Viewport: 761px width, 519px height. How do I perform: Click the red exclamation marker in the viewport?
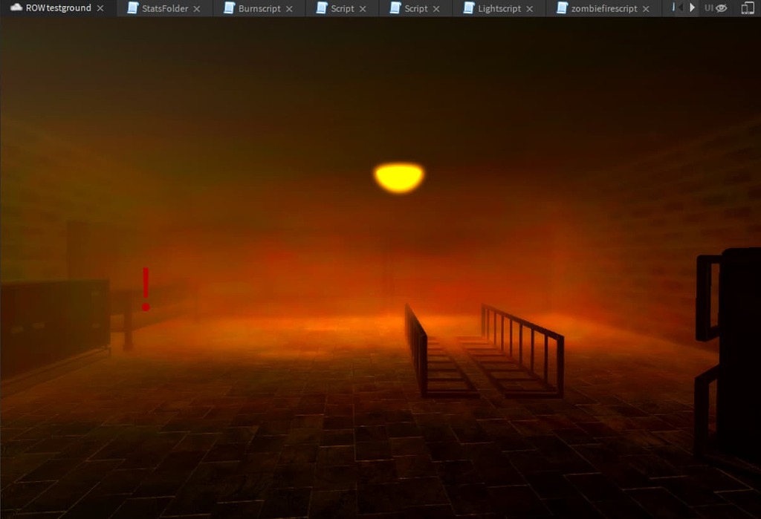click(145, 290)
